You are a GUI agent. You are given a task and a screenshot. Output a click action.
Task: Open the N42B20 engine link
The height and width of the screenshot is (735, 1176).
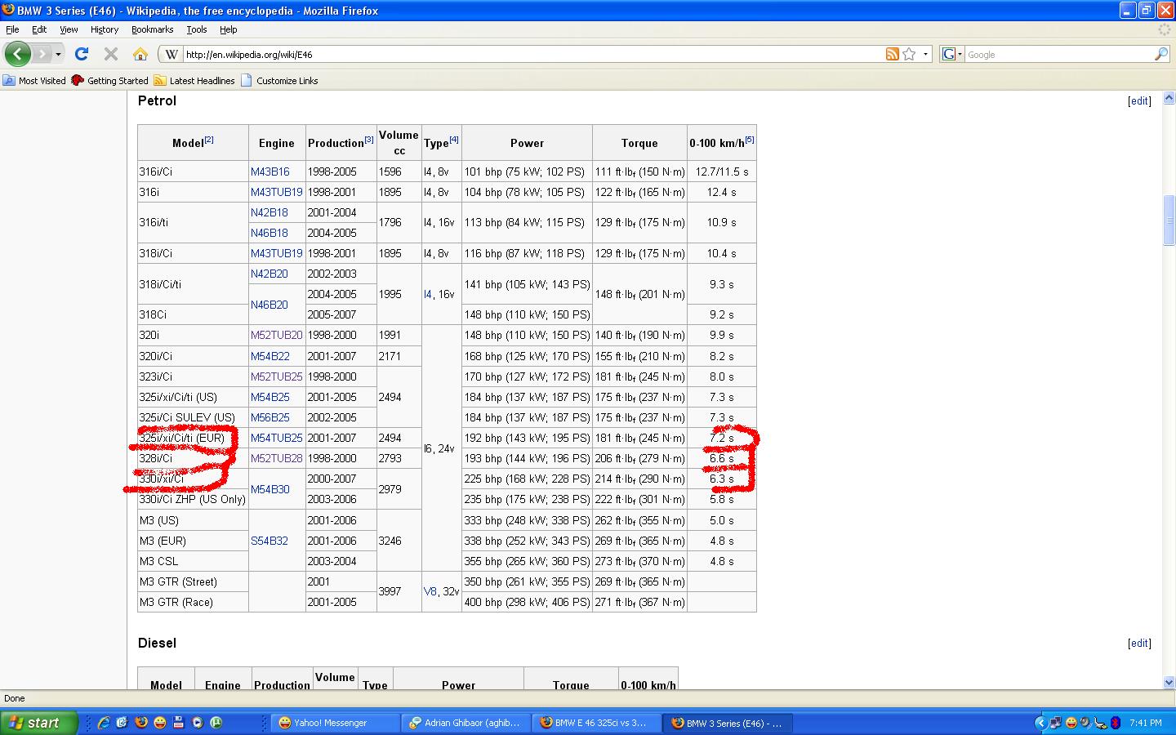pos(269,274)
